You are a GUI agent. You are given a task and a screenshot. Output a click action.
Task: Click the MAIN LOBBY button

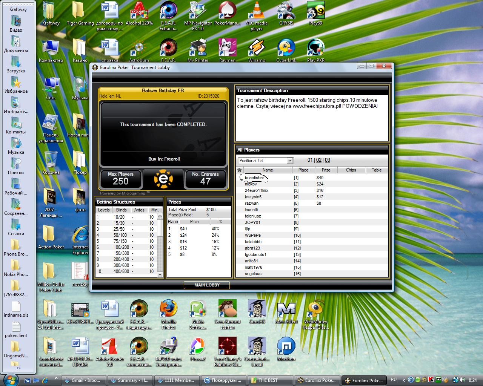tap(207, 285)
